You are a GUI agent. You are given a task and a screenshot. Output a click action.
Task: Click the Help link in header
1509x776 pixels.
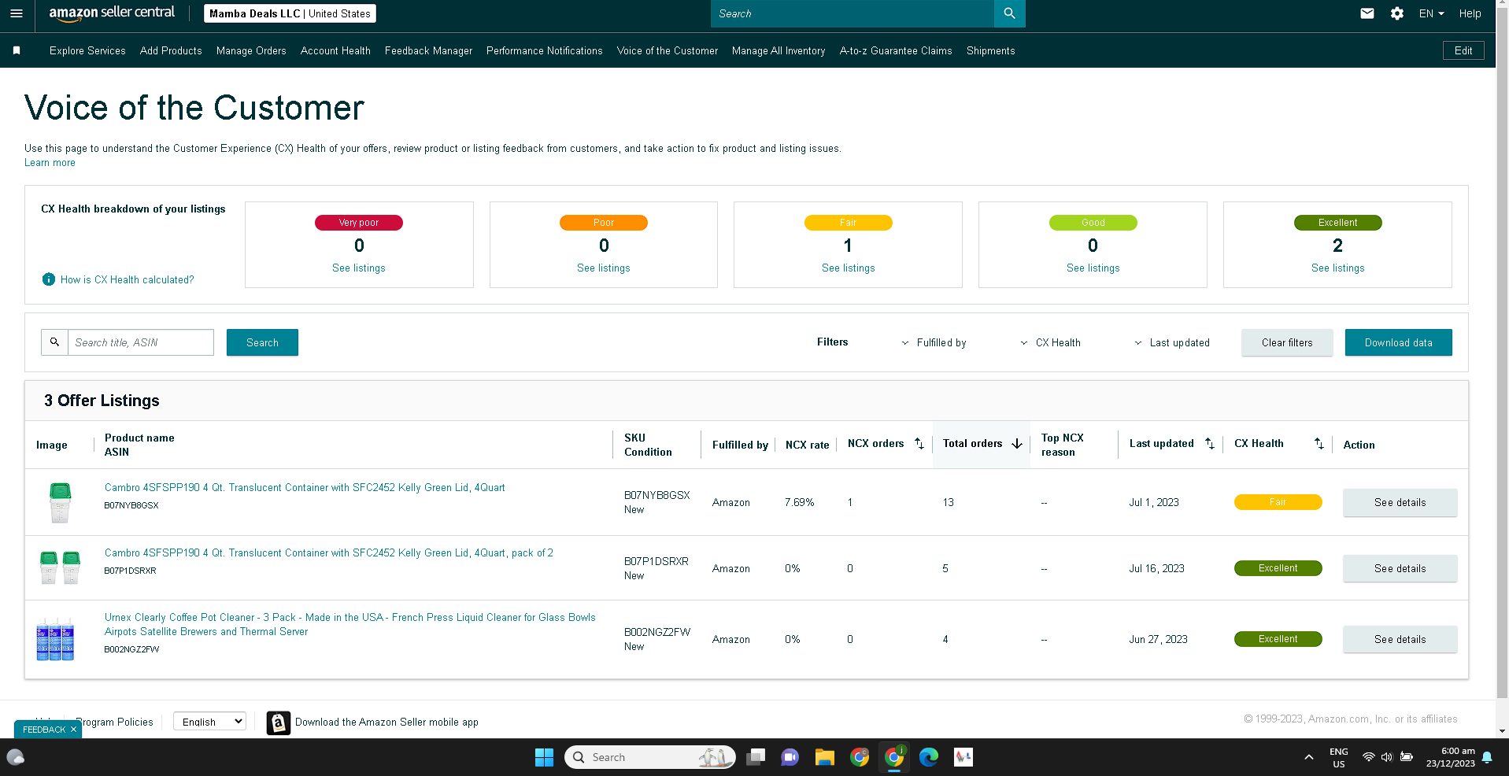click(1470, 13)
